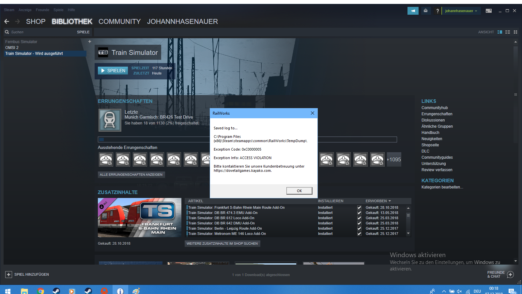Click Kategorien bearbeiten link
Viewport: 522px width, 294px height.
pyautogui.click(x=442, y=187)
